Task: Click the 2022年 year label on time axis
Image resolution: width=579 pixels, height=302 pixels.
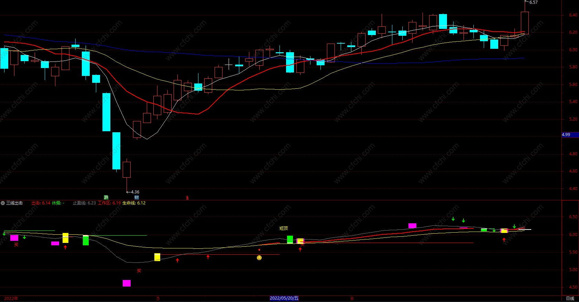Action: (11, 298)
